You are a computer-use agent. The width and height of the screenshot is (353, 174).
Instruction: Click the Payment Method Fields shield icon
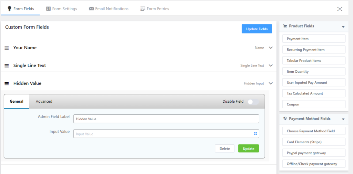(x=285, y=119)
